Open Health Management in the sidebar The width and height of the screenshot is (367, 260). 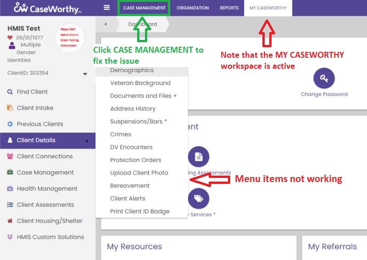[48, 188]
